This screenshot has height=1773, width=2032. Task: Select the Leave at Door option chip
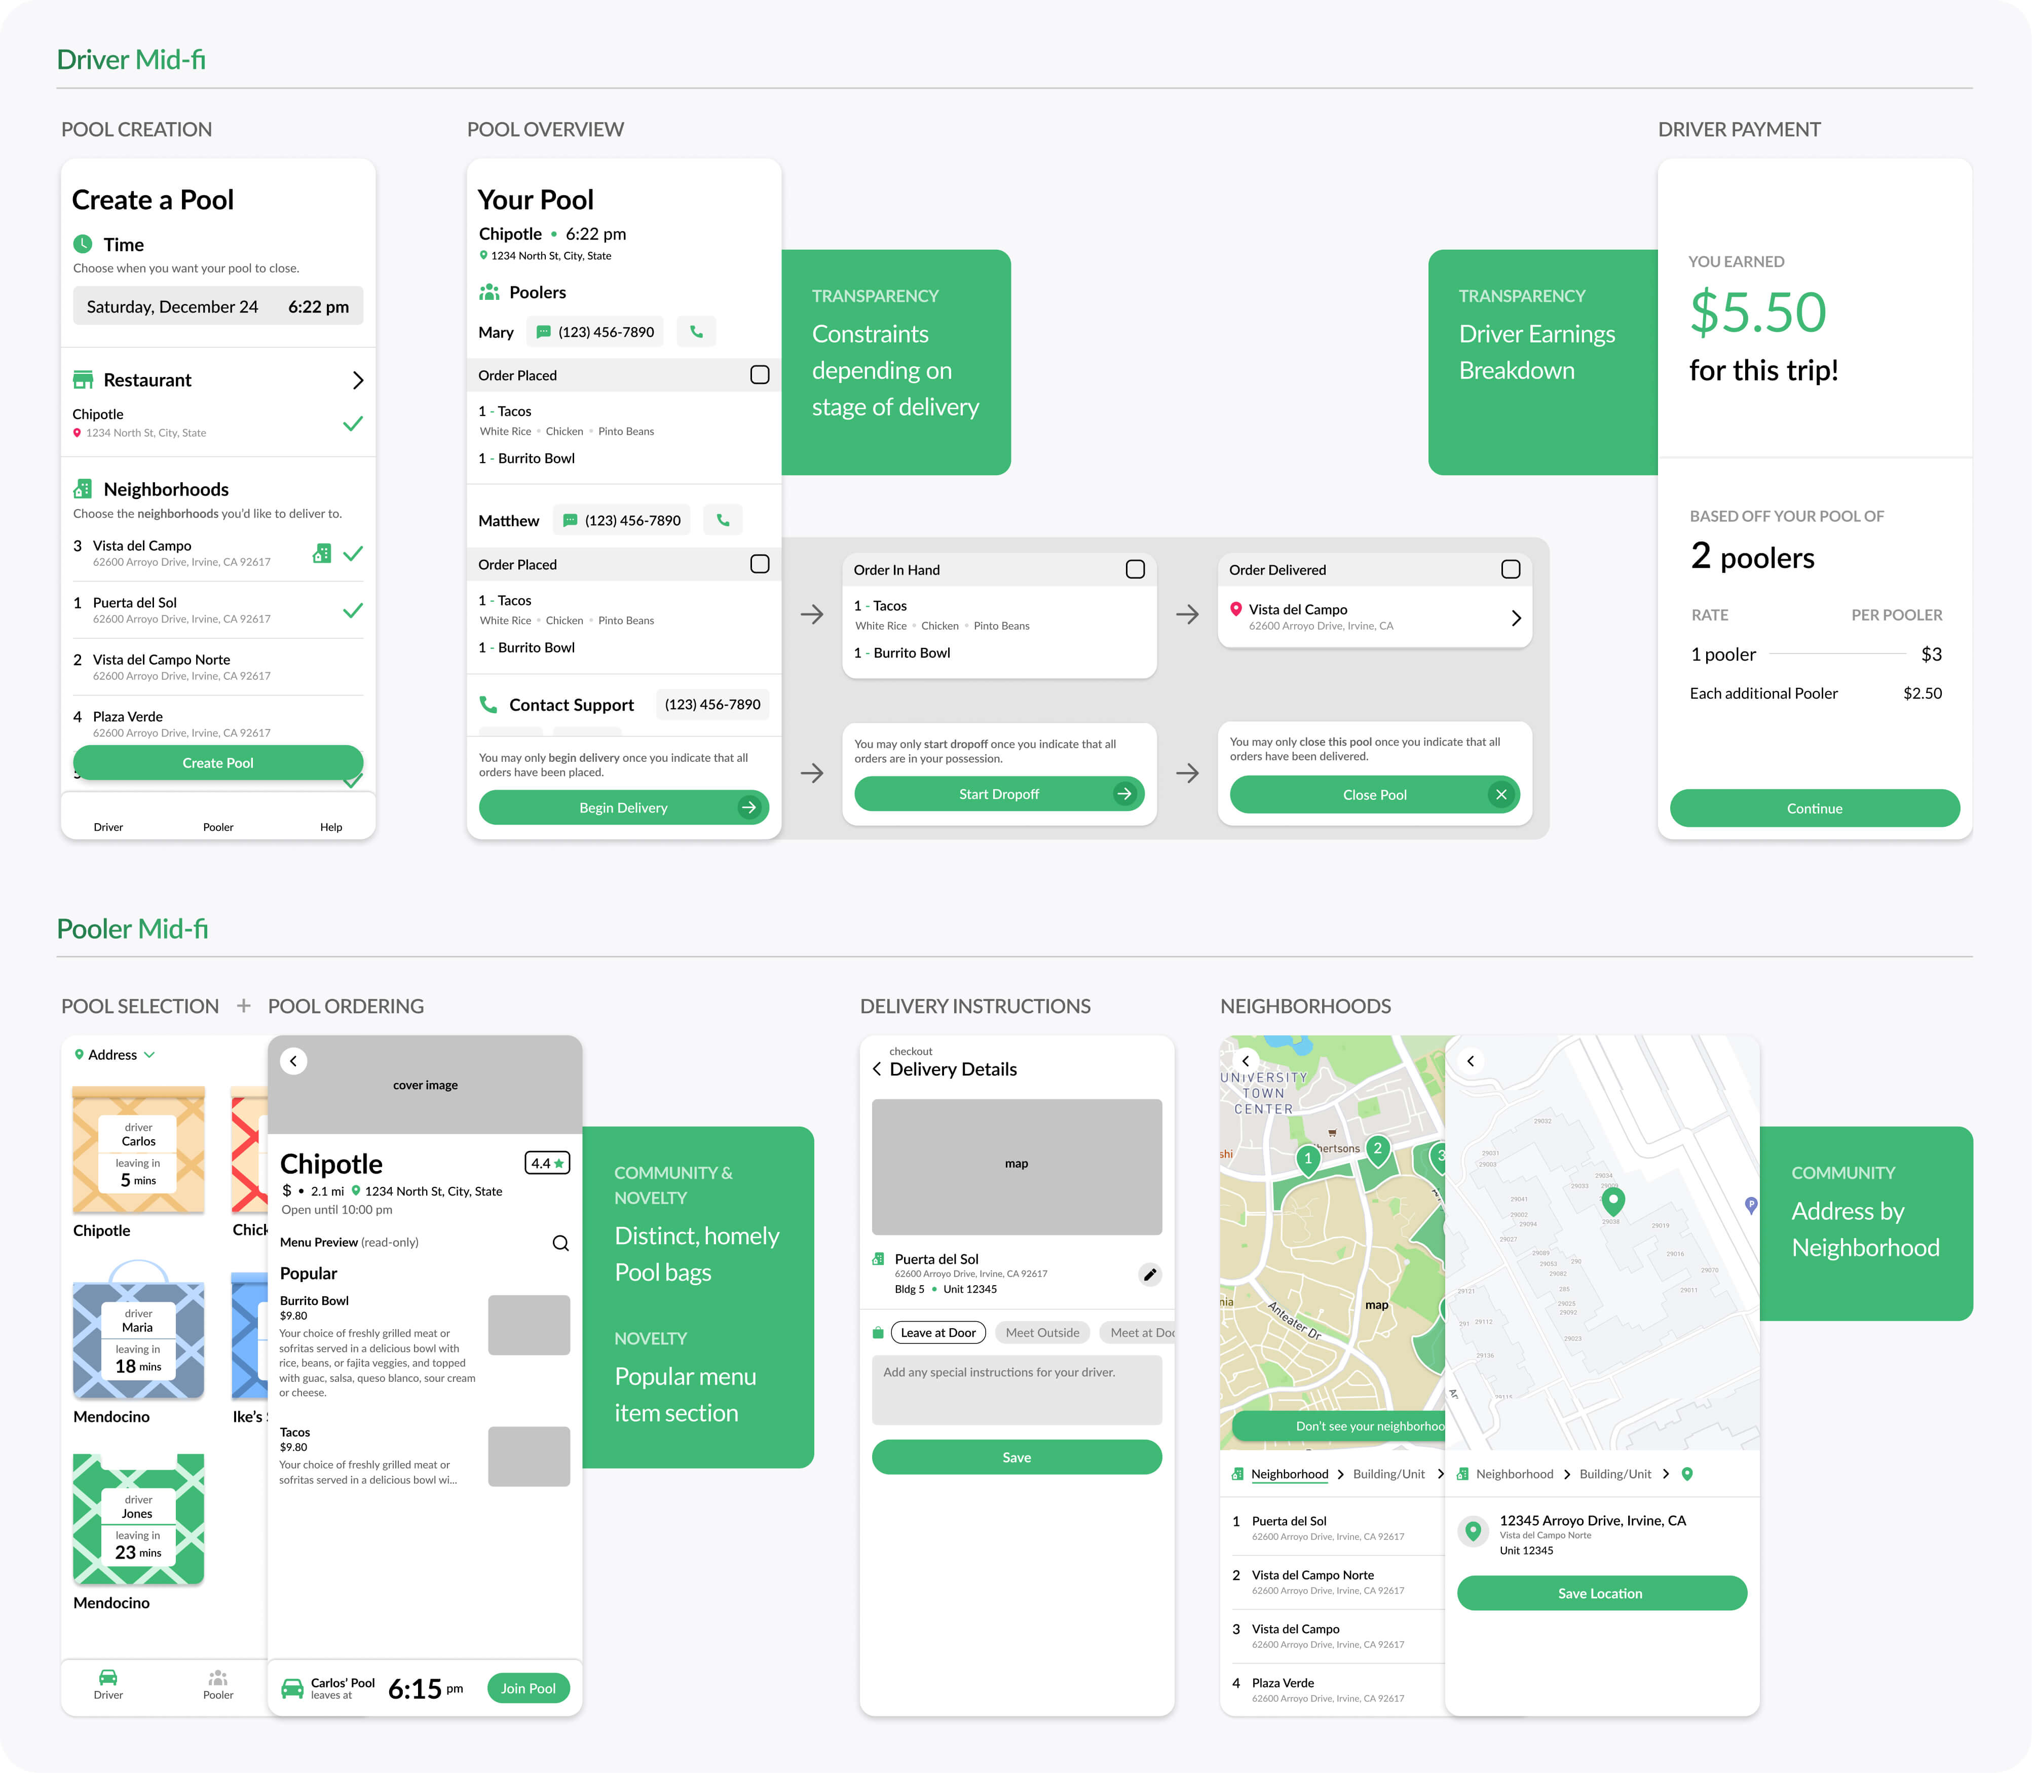pyautogui.click(x=937, y=1333)
